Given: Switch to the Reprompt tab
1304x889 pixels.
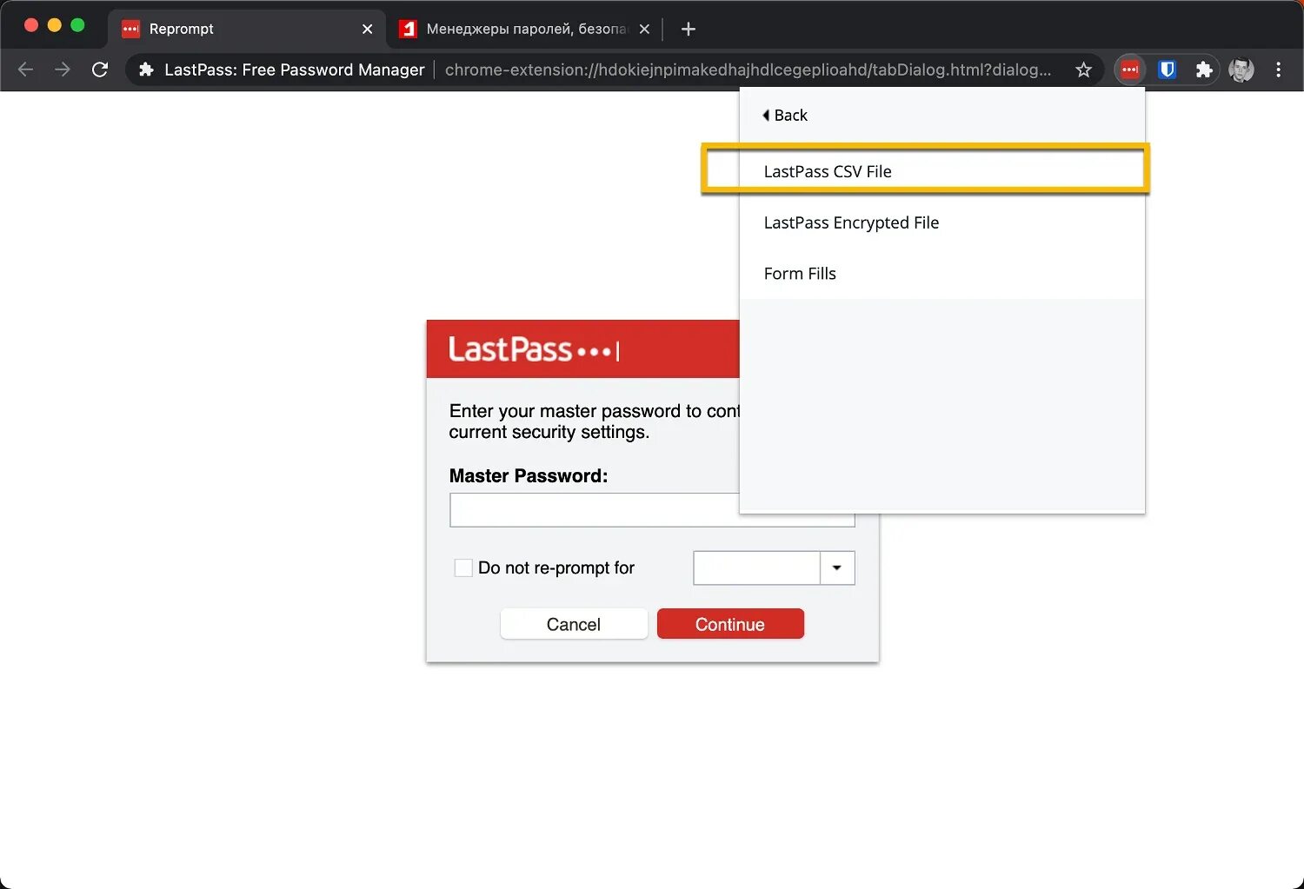Looking at the screenshot, I should pyautogui.click(x=248, y=29).
